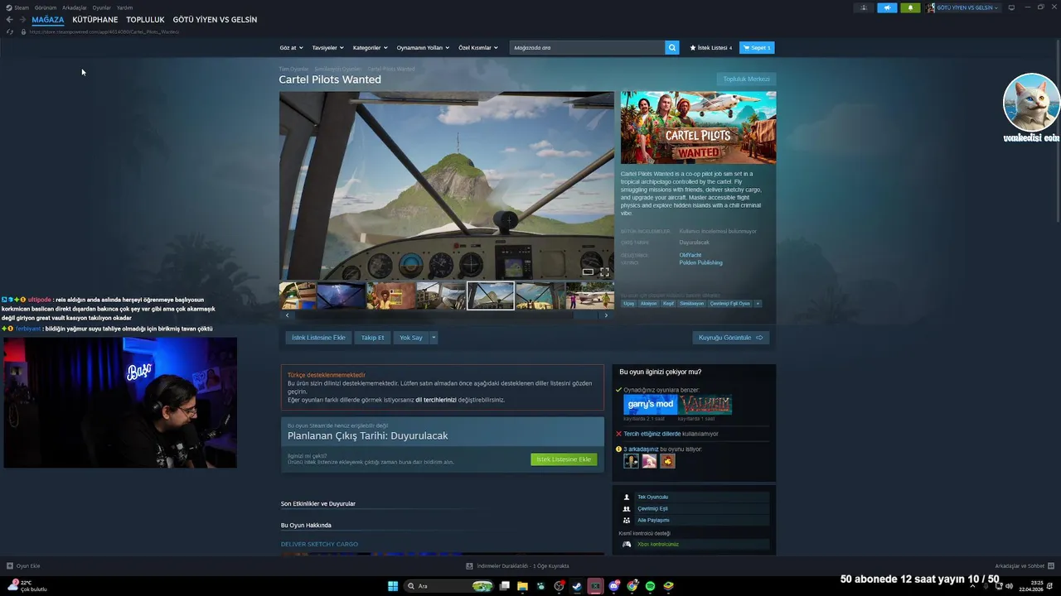Open the Oyunlar menu
Viewport: 1061px width, 596px height.
coord(102,7)
